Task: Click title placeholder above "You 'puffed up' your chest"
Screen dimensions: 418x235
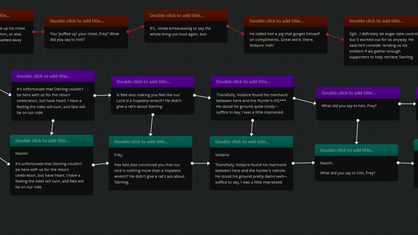Action: (x=77, y=21)
